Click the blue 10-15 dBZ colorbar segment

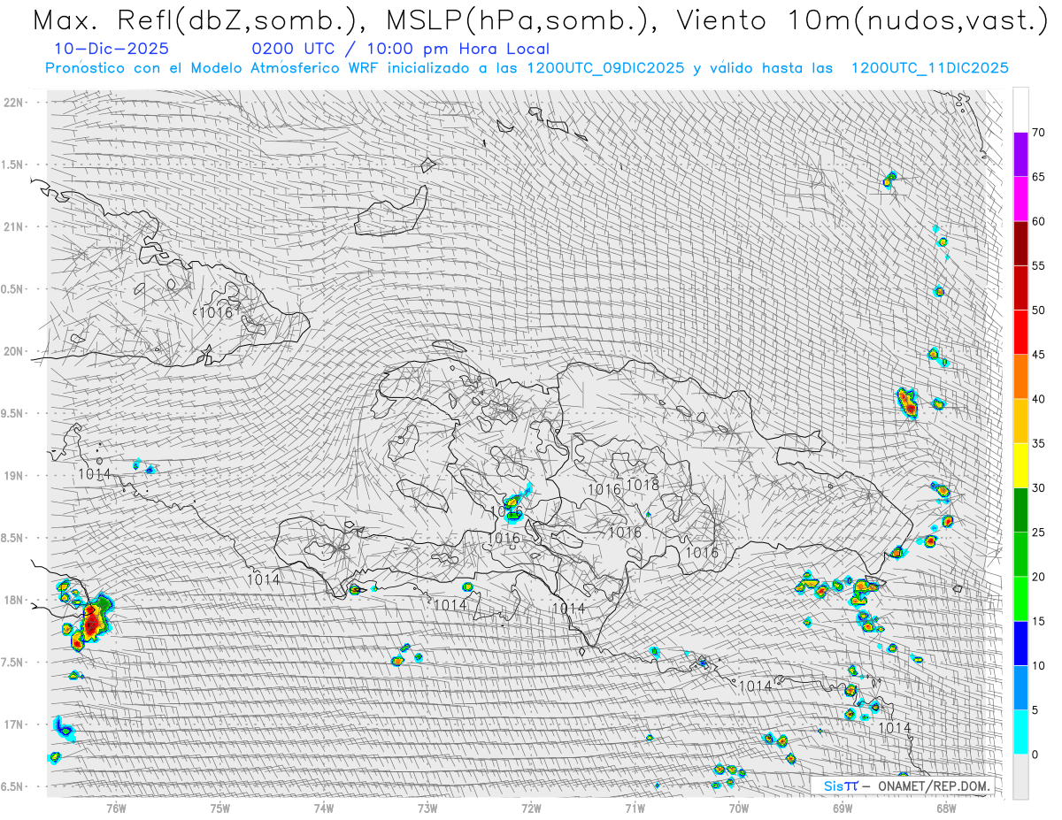[1020, 643]
